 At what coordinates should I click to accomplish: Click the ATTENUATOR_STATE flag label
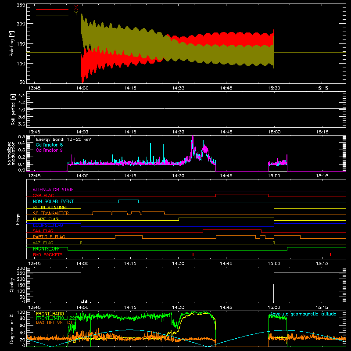(53, 190)
